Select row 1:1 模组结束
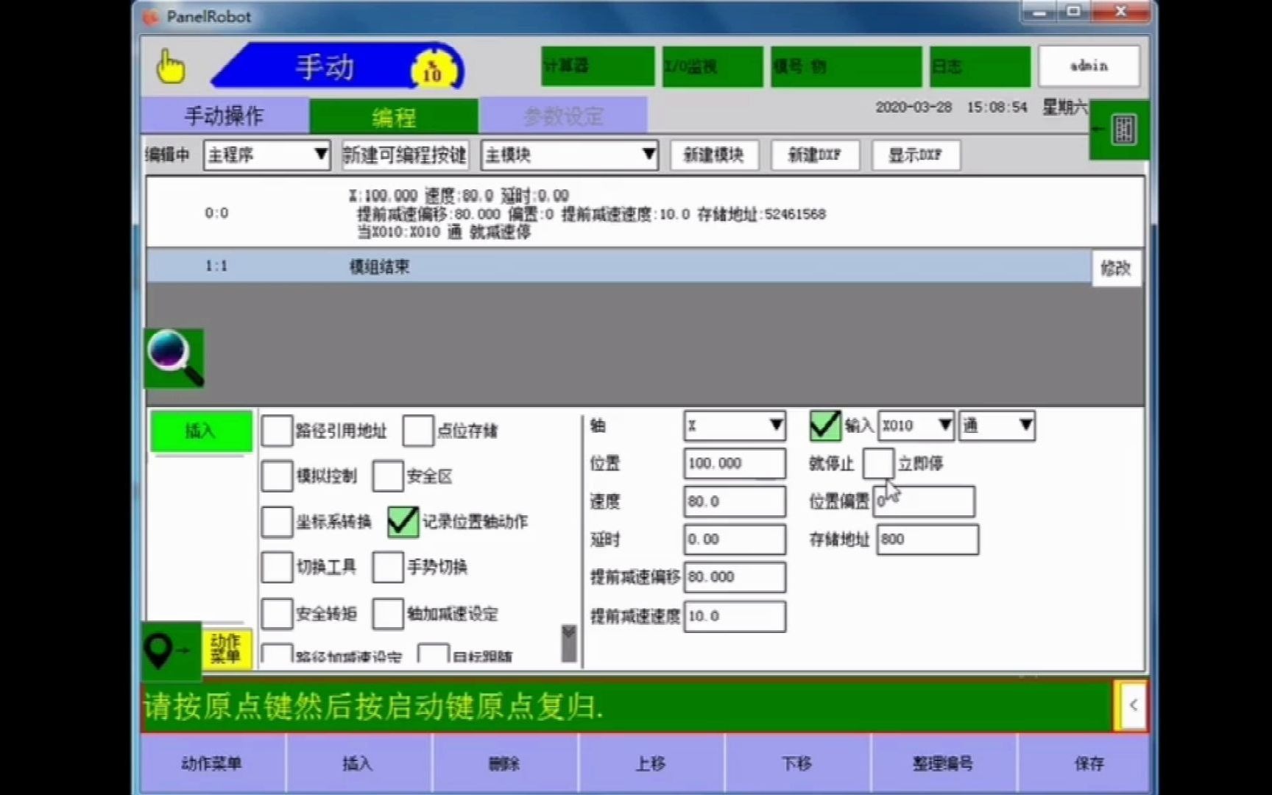This screenshot has width=1272, height=795. [x=618, y=266]
